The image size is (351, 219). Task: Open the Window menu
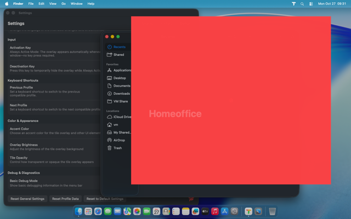coord(77,4)
